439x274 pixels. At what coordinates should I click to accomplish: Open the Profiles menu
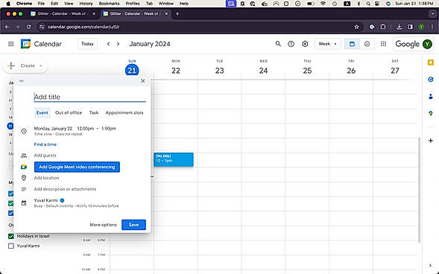tap(133, 4)
